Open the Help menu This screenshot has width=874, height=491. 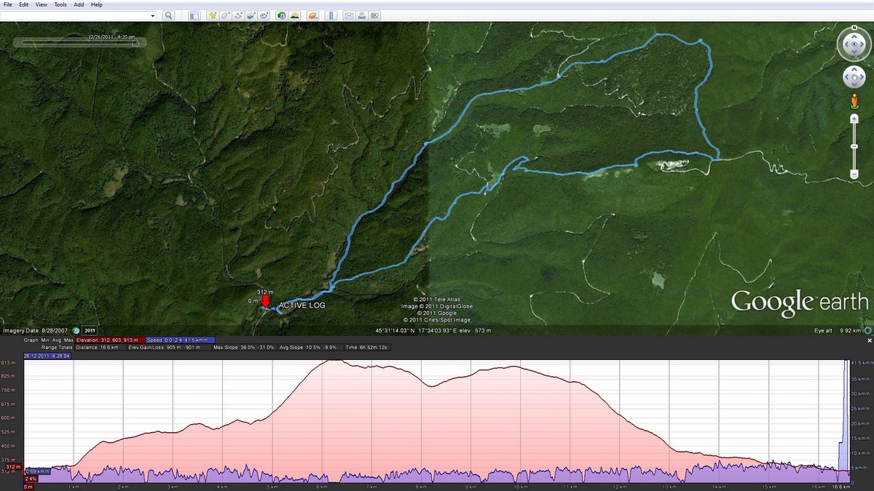click(x=97, y=4)
